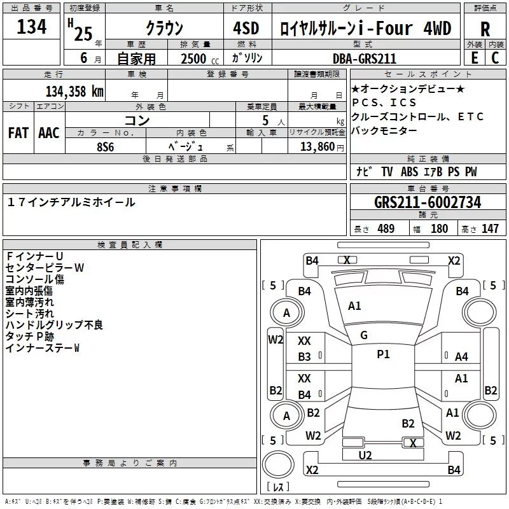Click the circled A front wheel
The image size is (509, 509).
(x=286, y=313)
